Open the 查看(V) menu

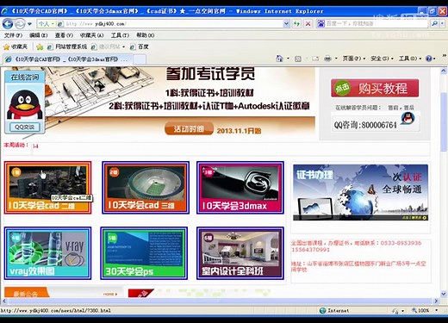click(64, 35)
